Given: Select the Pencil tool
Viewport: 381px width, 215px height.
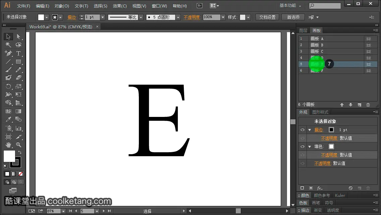Looking at the screenshot, I should [x=18, y=70].
